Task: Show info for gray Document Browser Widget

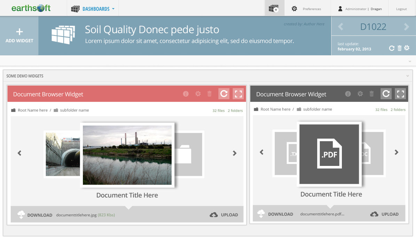Action: (348, 94)
